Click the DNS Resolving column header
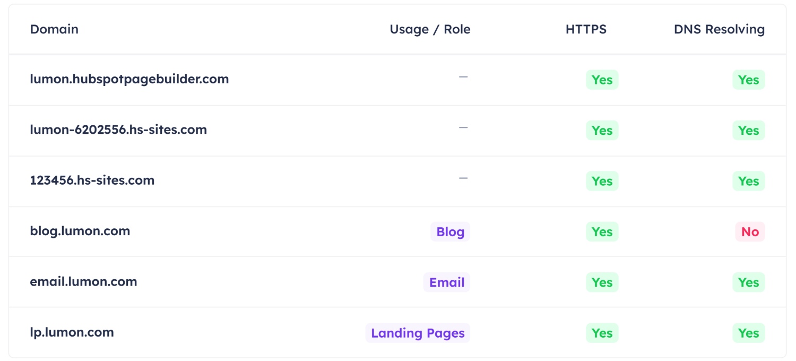Viewport: 796px width, 361px height. [x=719, y=29]
